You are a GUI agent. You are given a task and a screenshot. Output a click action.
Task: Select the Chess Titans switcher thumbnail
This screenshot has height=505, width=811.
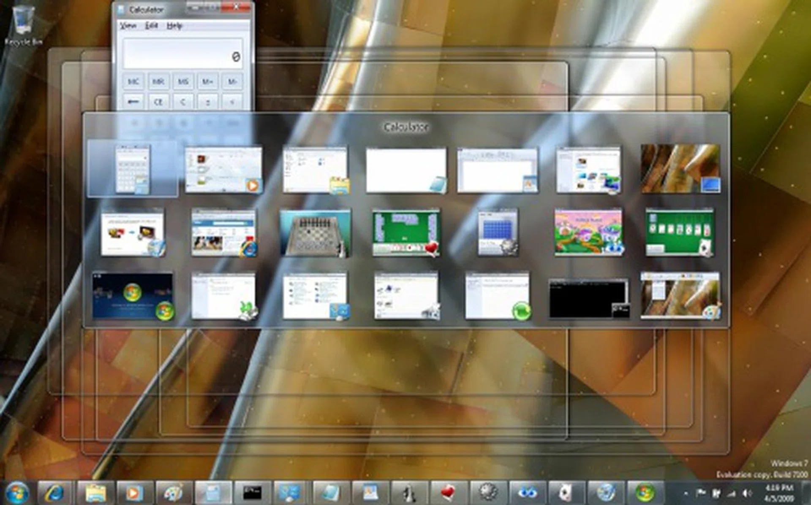coord(315,232)
